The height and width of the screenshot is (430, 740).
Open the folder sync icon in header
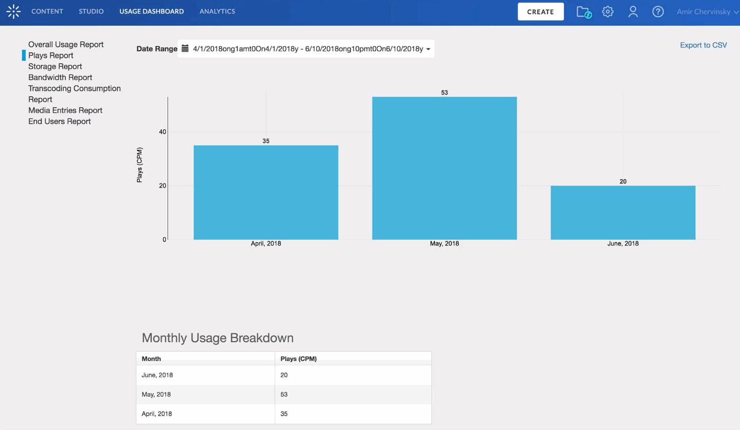coord(584,12)
